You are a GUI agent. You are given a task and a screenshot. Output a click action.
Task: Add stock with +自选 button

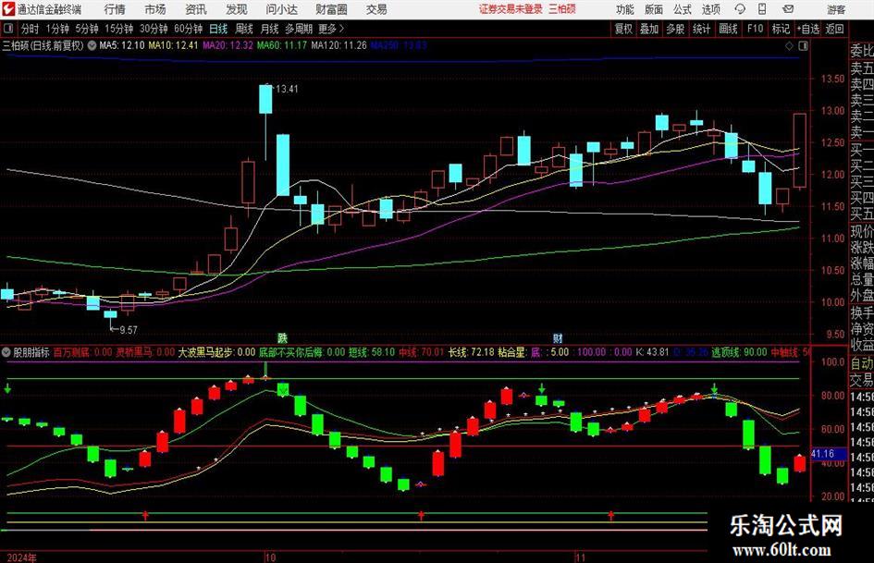coord(808,29)
